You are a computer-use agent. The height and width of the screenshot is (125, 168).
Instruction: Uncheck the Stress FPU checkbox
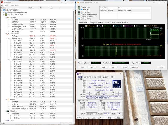(82, 9)
